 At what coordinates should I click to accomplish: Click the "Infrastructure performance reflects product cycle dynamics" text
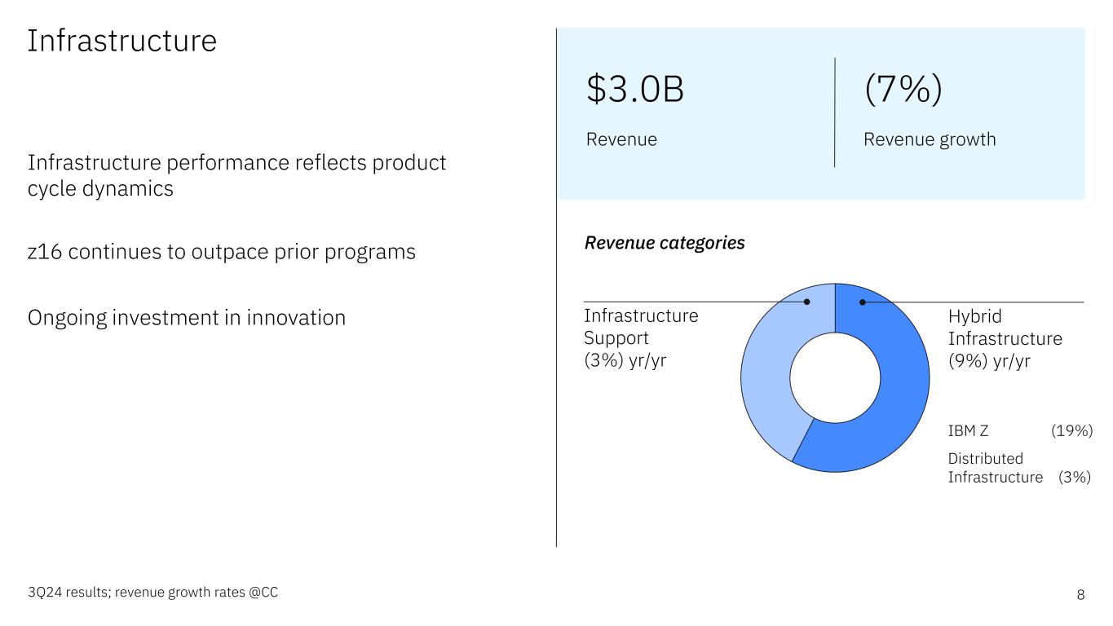(236, 175)
